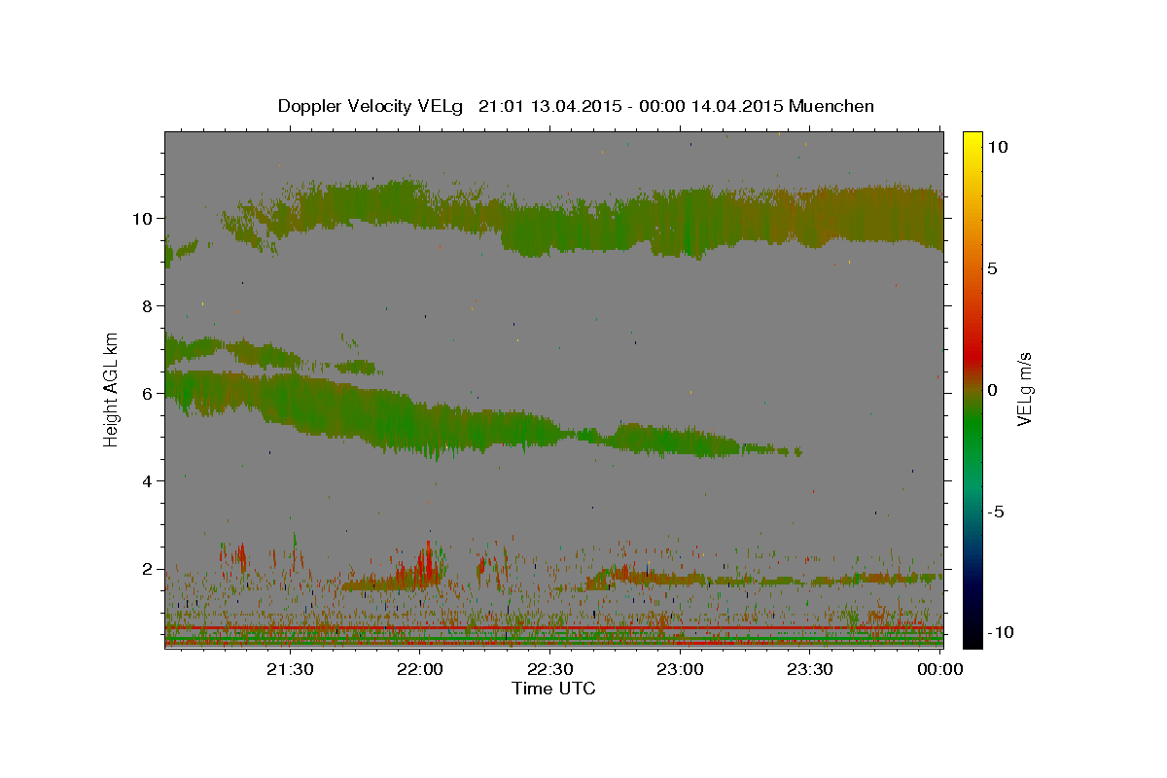Click the colorbar value -5 label
Viewport: 1167px width, 778px height.
click(996, 512)
